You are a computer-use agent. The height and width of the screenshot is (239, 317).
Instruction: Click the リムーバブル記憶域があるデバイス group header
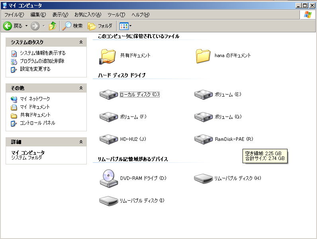[133, 159]
